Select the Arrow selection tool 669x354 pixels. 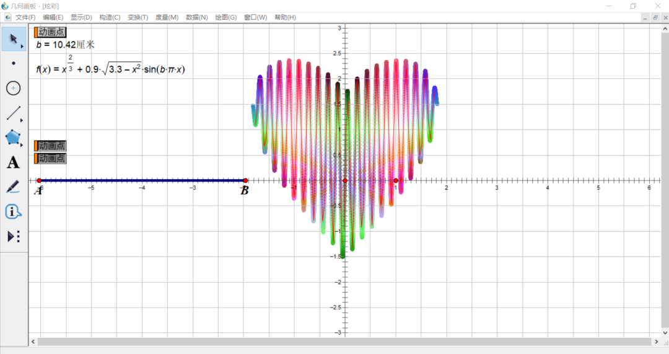point(13,39)
